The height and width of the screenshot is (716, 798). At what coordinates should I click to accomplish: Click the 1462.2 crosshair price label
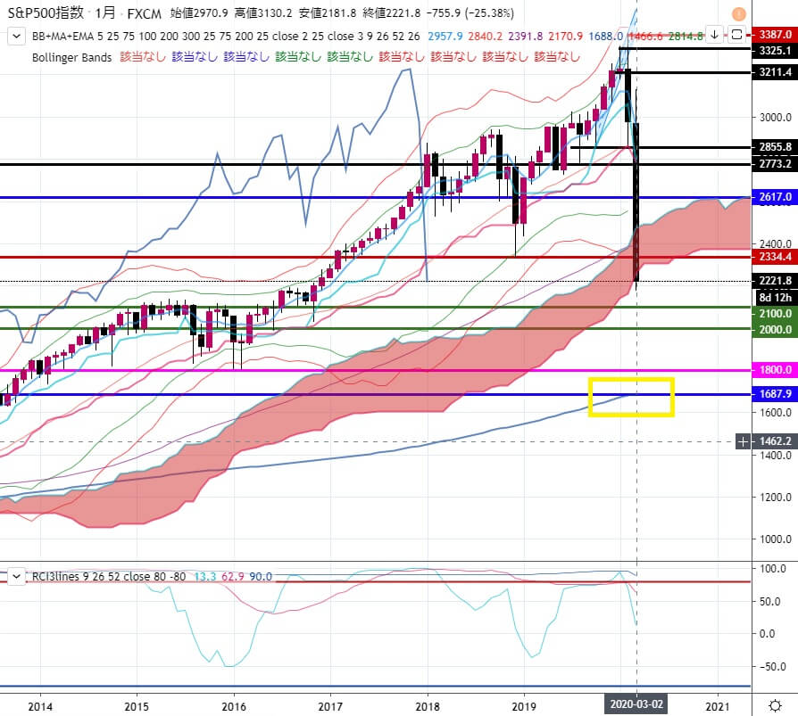click(x=775, y=441)
